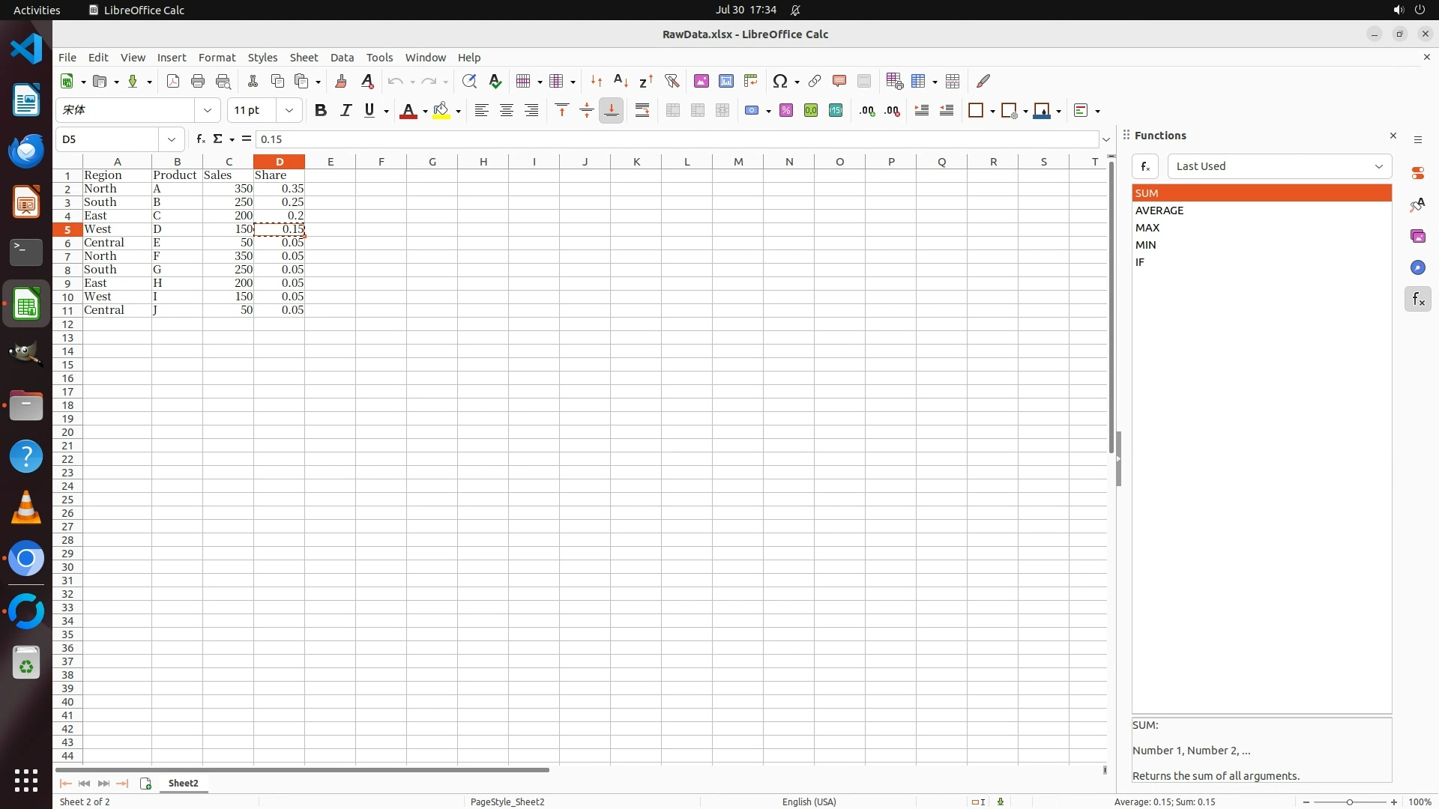Select the Sheet2 tab
This screenshot has height=809, width=1439.
click(x=184, y=784)
